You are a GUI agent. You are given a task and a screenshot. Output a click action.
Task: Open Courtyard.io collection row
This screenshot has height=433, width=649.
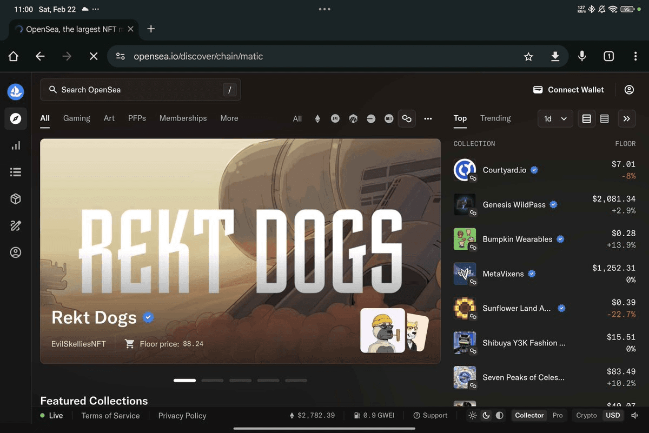pyautogui.click(x=545, y=170)
